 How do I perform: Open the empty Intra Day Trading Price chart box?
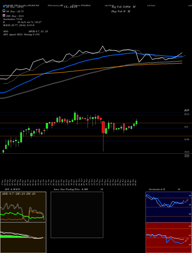77,215
